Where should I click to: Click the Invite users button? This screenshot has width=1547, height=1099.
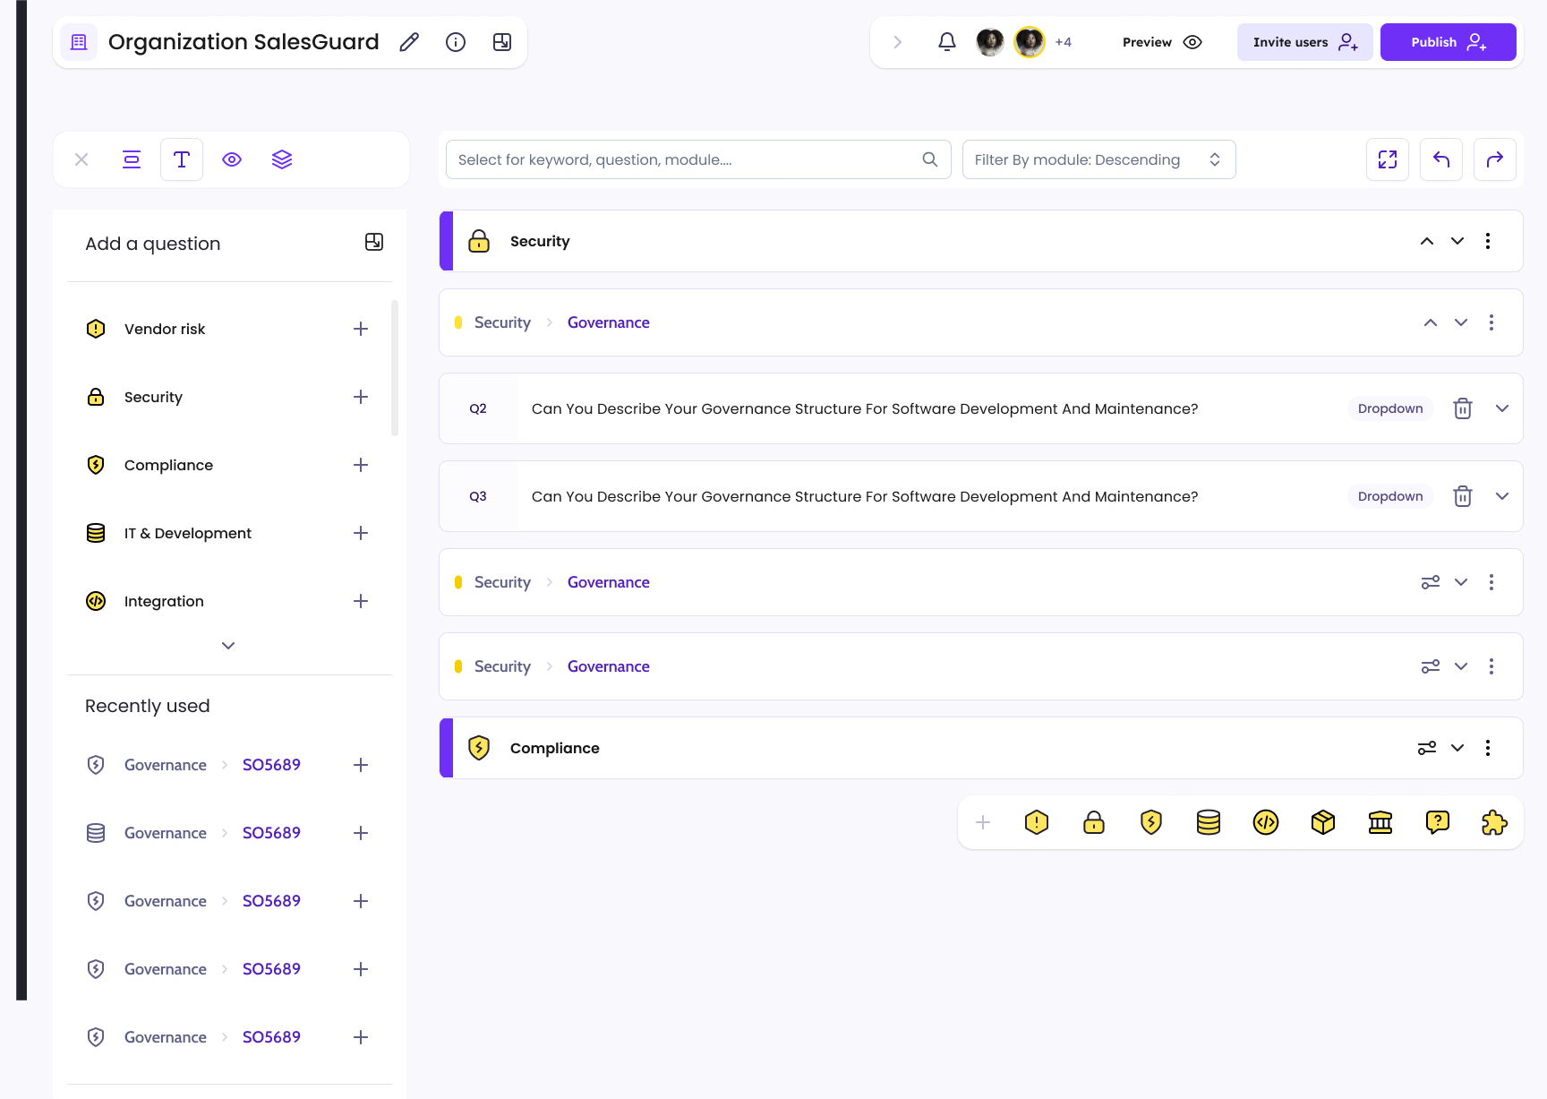pos(1303,42)
